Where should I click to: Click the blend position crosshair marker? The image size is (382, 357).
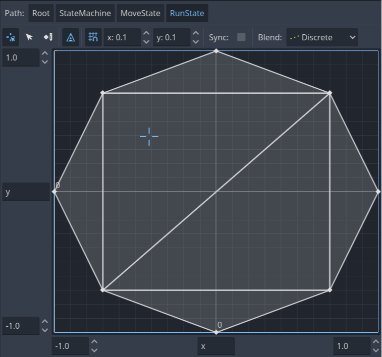(x=149, y=136)
